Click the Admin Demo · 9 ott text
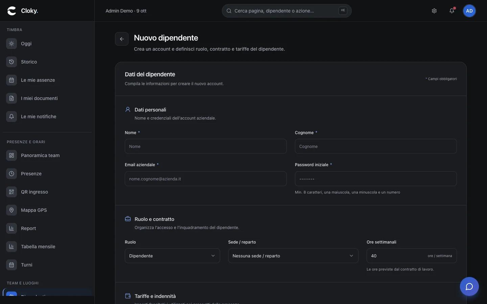The width and height of the screenshot is (487, 304). pos(126,11)
